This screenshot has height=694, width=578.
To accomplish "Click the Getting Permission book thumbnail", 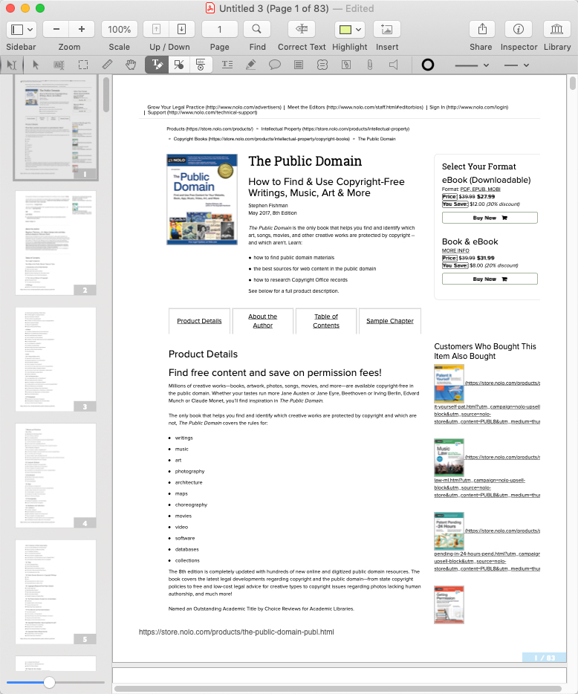I will point(449,605).
